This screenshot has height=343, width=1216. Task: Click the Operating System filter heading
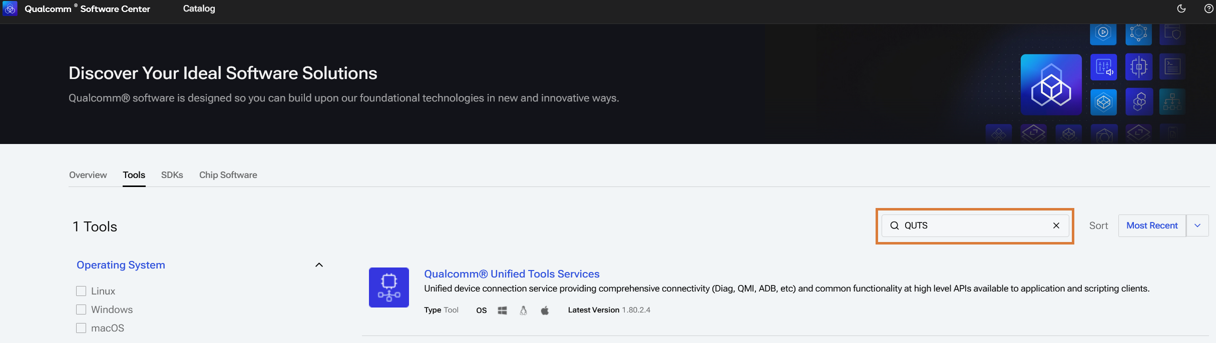point(121,265)
